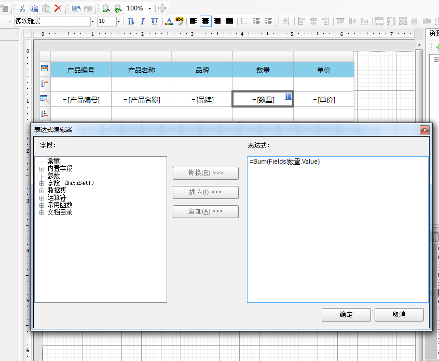Expand the 运算符 tree node

tap(42, 198)
